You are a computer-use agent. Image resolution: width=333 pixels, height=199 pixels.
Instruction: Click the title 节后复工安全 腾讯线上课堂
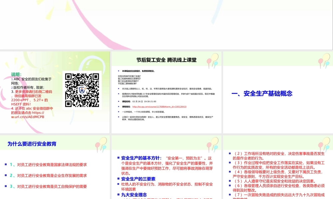click(166, 60)
